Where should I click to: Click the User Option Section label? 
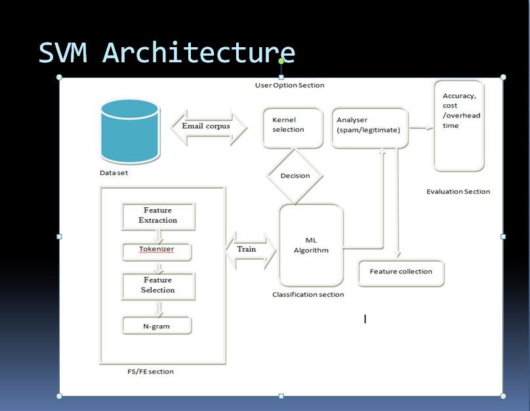coord(291,85)
